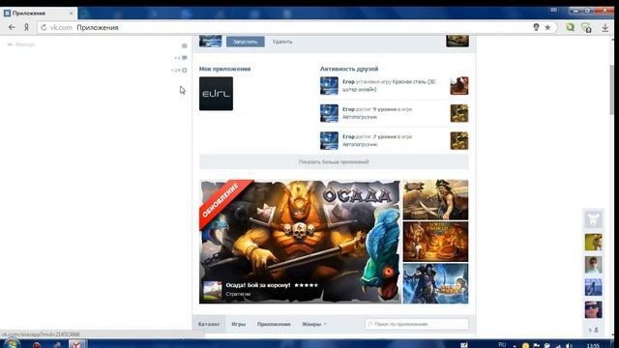
Task: Bookmark the page with the star icon
Action: tap(547, 27)
